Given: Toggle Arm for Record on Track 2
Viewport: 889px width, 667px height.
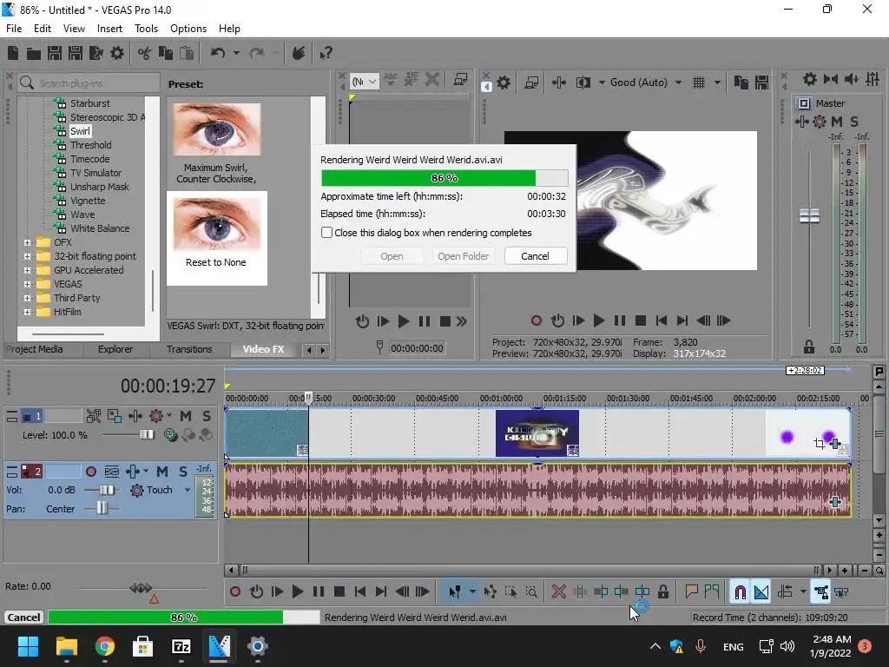Looking at the screenshot, I should point(90,472).
